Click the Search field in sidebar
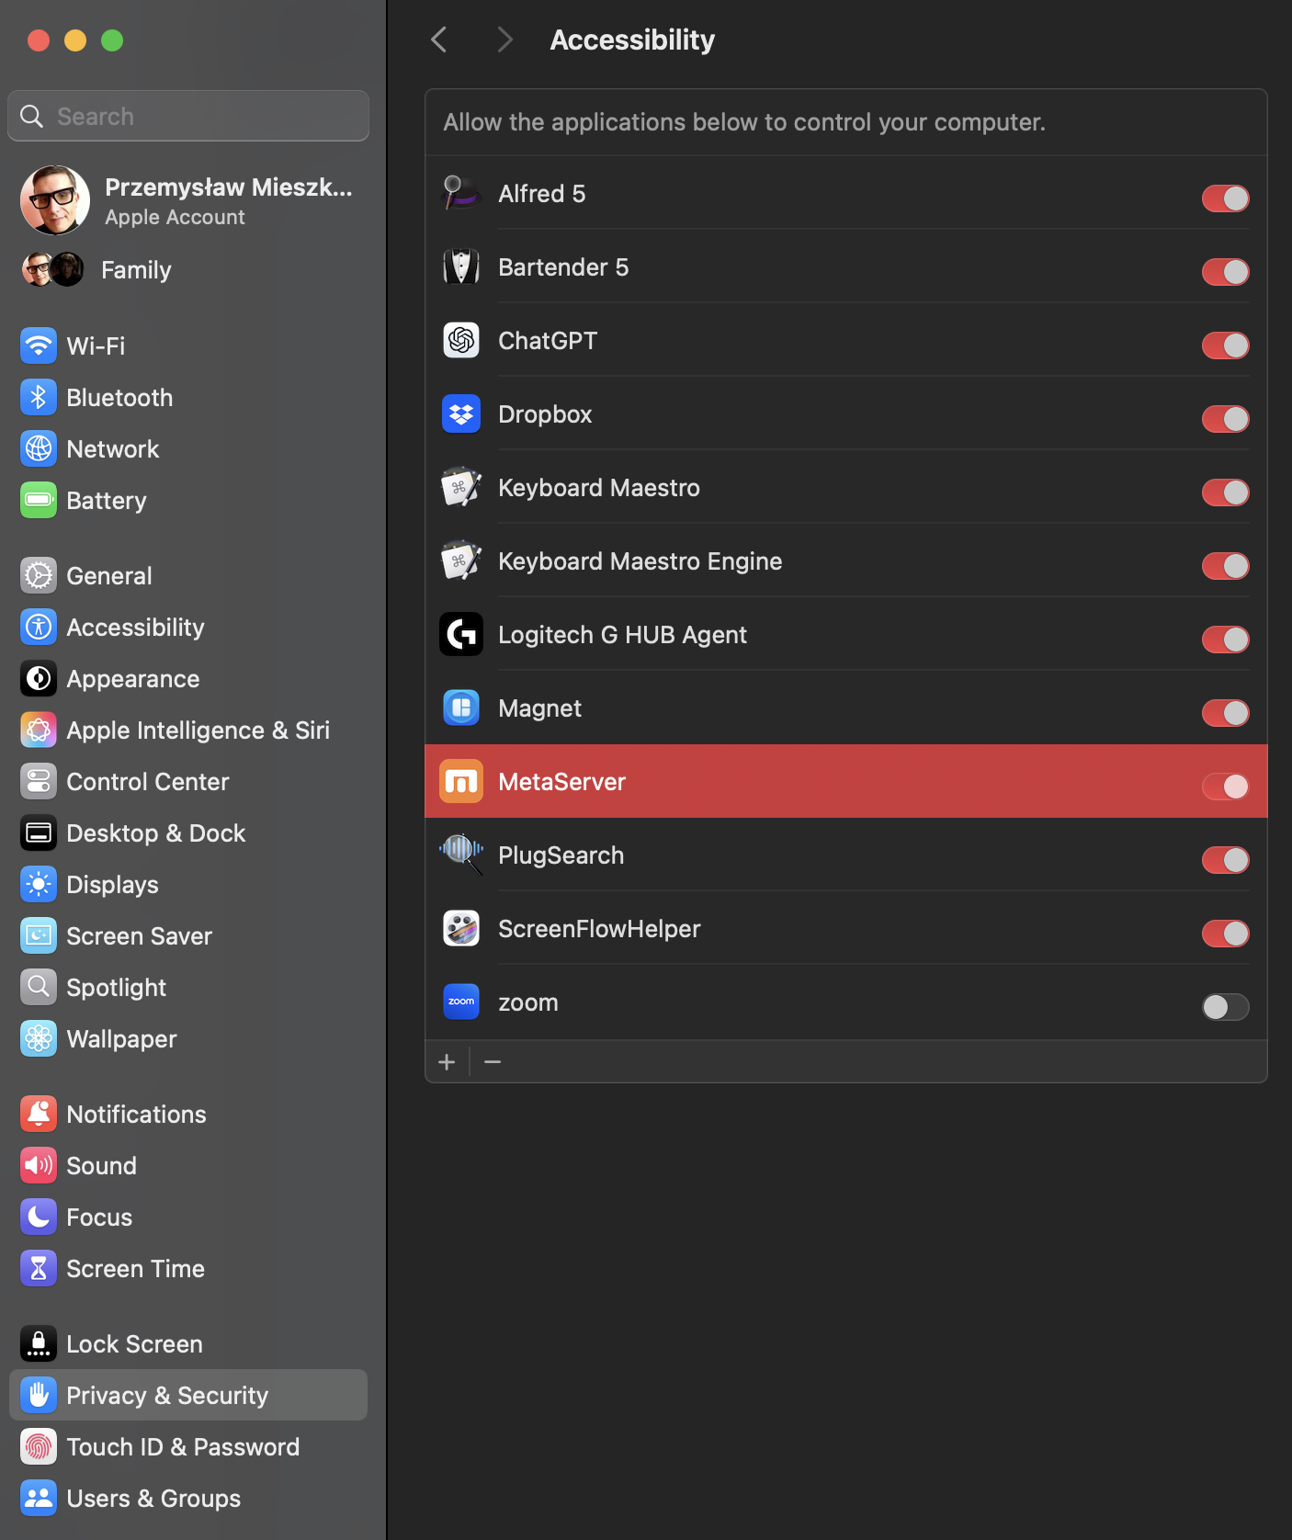Screen dimensions: 1292x1540 pos(188,117)
